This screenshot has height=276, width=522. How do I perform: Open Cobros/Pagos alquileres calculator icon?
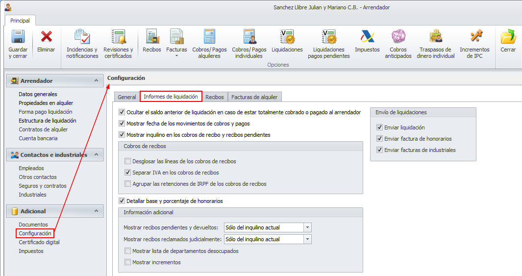coord(209,37)
